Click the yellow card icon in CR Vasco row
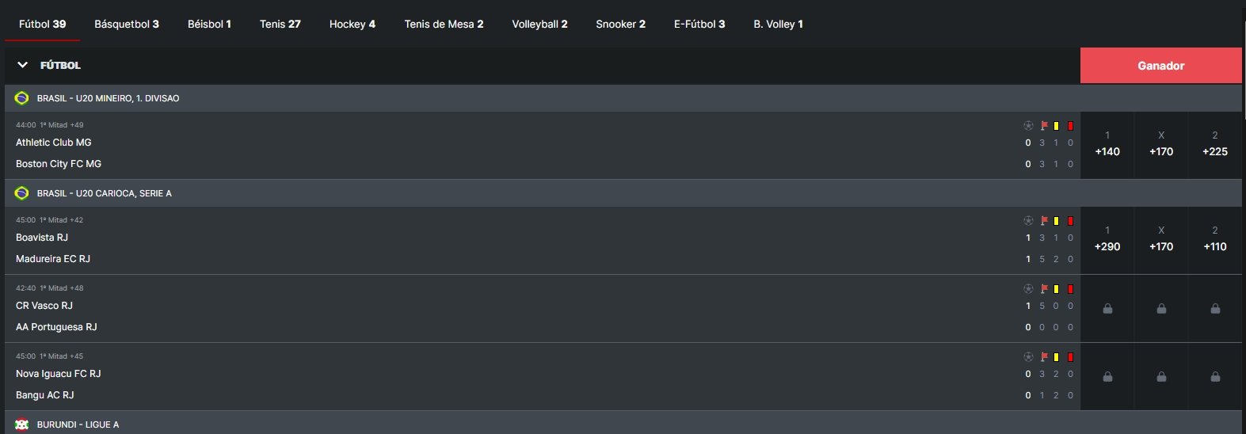Viewport: 1246px width, 434px height. click(1056, 288)
